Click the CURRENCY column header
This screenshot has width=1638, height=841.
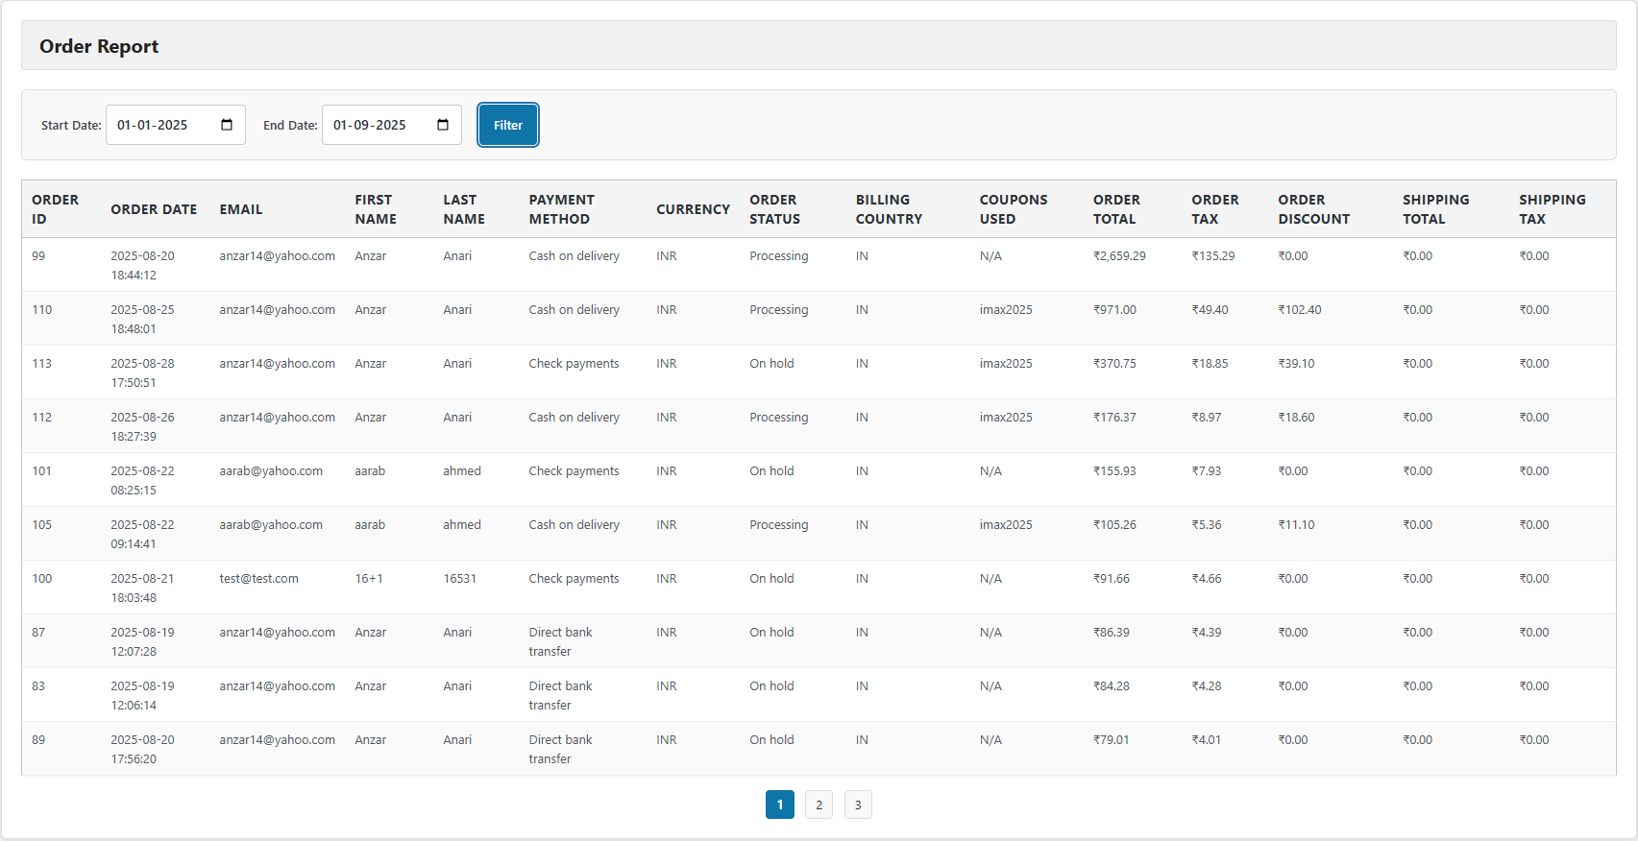pyautogui.click(x=693, y=209)
